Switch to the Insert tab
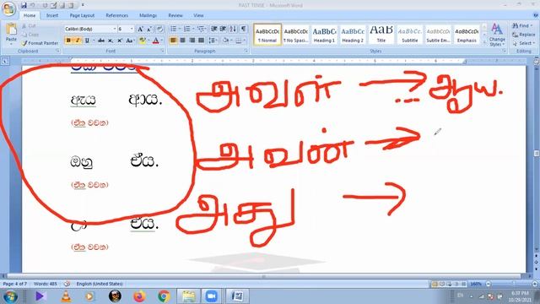The width and height of the screenshot is (540, 304). 52,15
